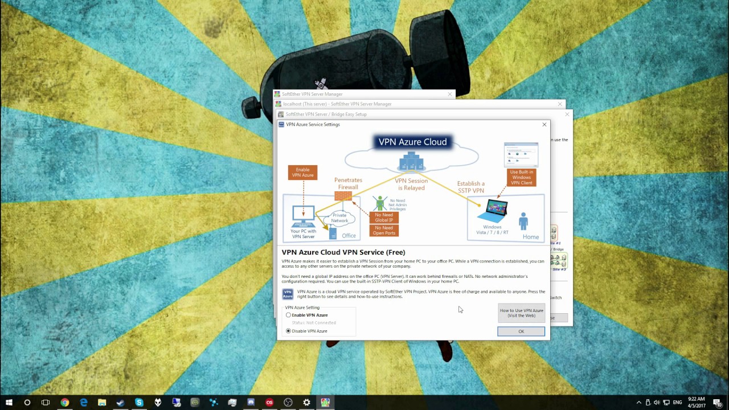The height and width of the screenshot is (410, 729).
Task: Click the Use Built-in Windows VPN Client label
Action: (522, 177)
